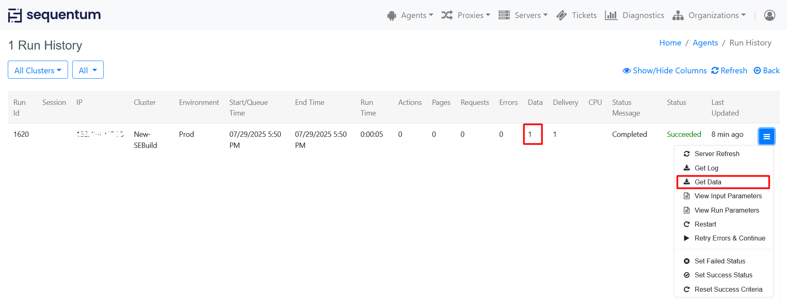Image resolution: width=787 pixels, height=306 pixels.
Task: Expand the All Clusters dropdown
Action: (x=38, y=70)
